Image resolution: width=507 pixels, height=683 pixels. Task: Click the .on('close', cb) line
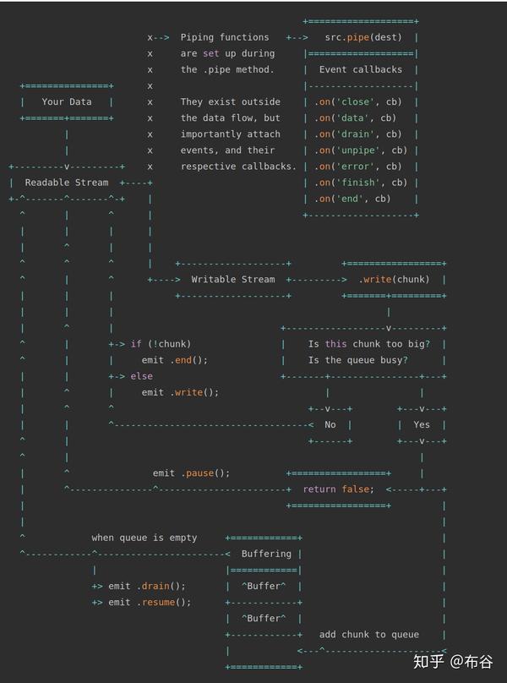click(x=358, y=102)
